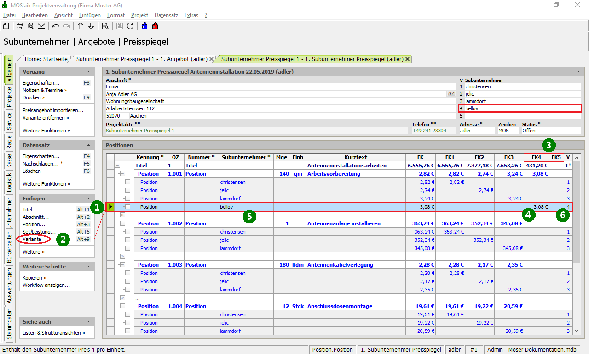This screenshot has width=589, height=354.
Task: Collapse the Position 1.002 tree node
Action: (x=122, y=223)
